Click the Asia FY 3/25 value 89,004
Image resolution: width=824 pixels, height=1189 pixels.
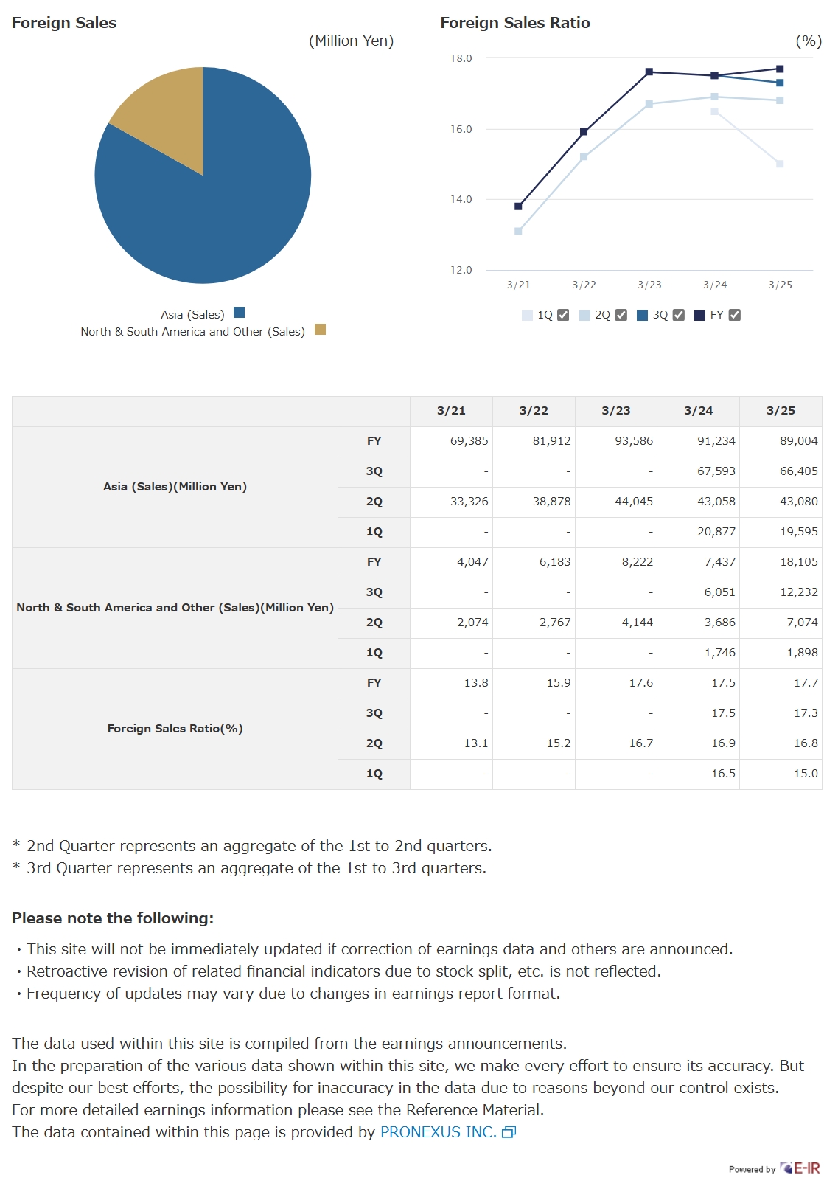(799, 441)
